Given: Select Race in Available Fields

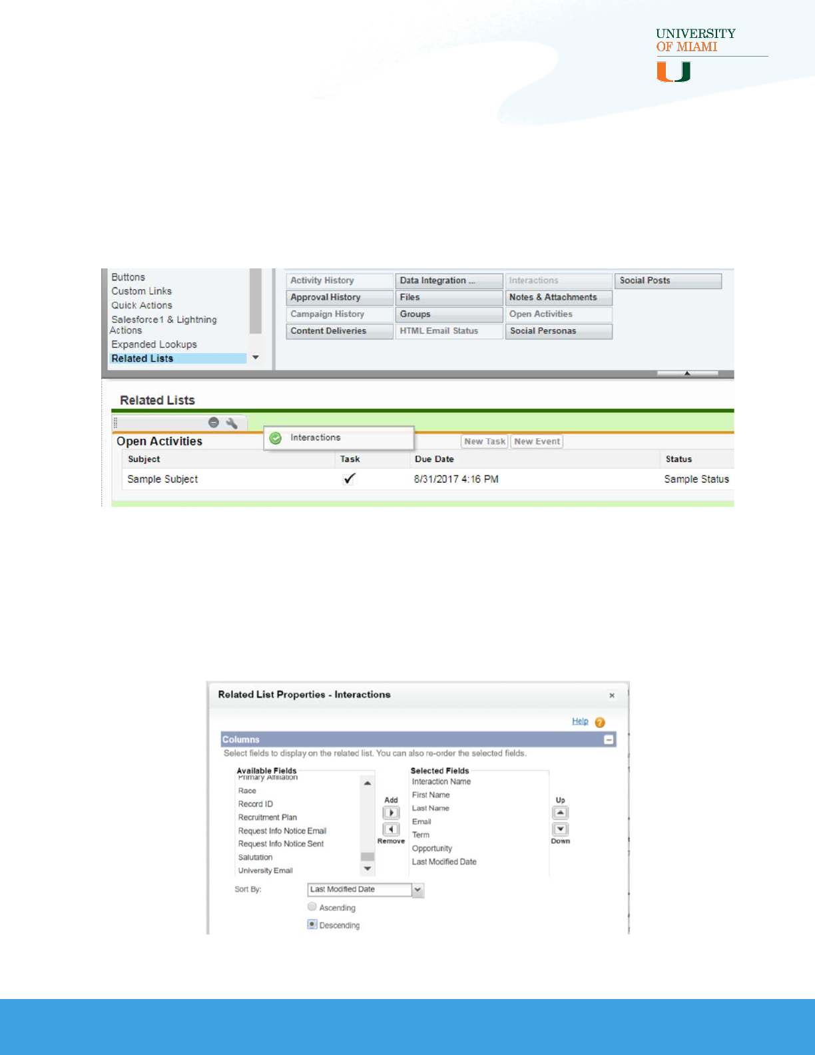Looking at the screenshot, I should [247, 791].
